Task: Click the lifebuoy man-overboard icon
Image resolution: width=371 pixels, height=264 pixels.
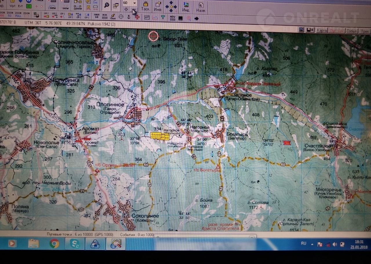Action: (x=137, y=17)
